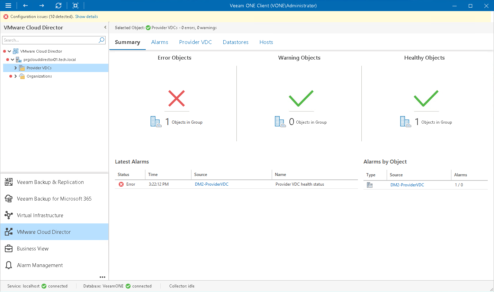This screenshot has width=494, height=292.
Task: Click the VMware Cloud Director pane icon
Action: pos(9,232)
